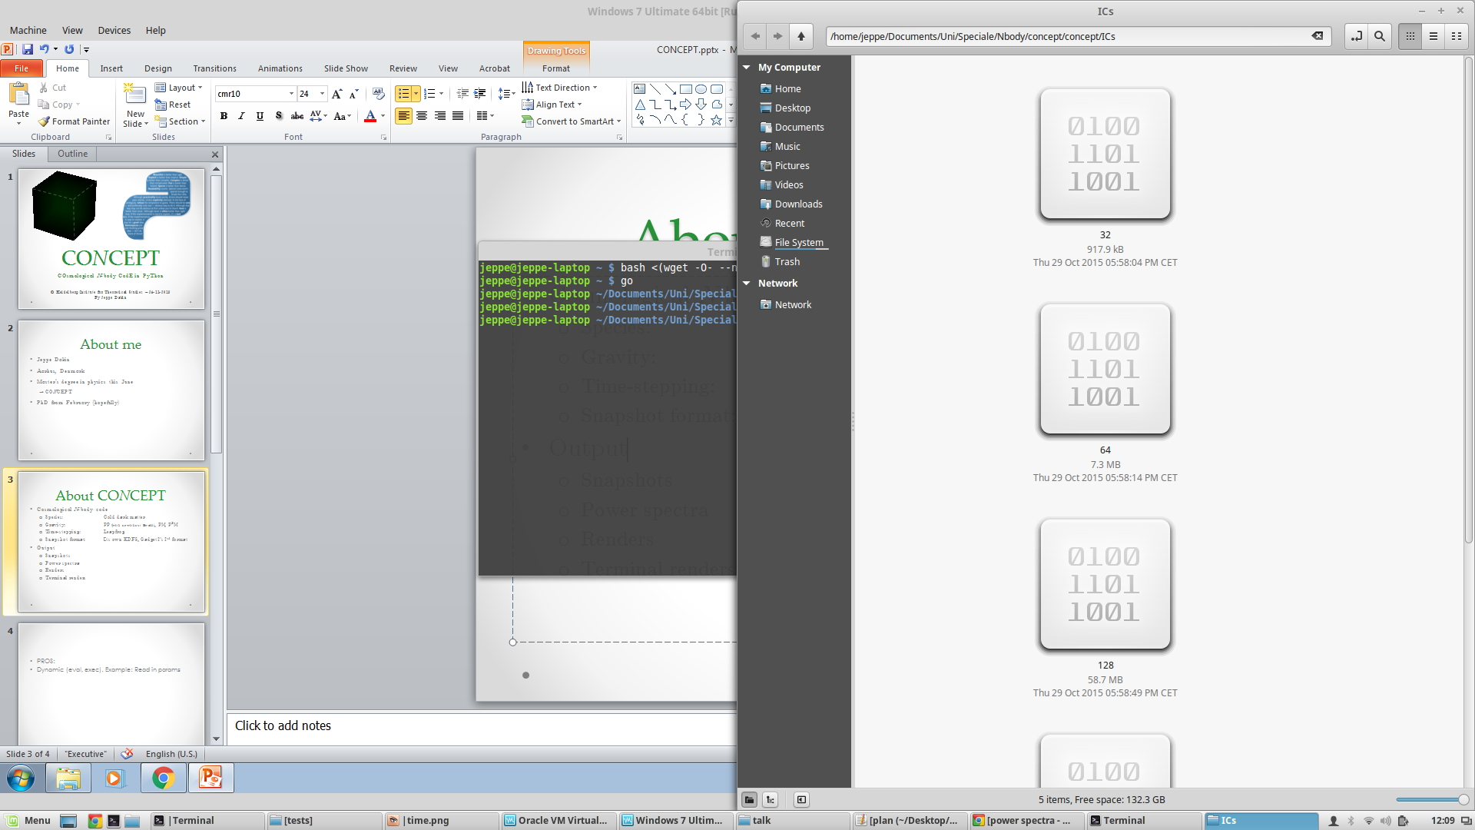Open the Layout dropdown
The height and width of the screenshot is (830, 1475).
(179, 88)
